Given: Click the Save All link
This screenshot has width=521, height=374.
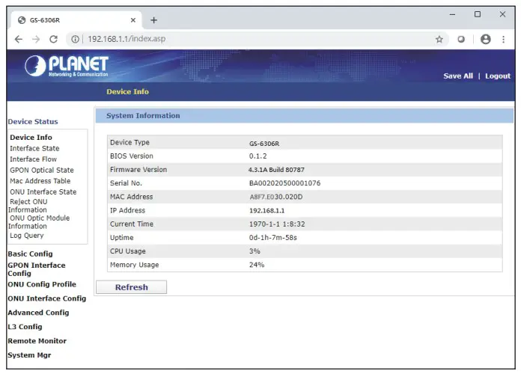Looking at the screenshot, I should [x=458, y=76].
